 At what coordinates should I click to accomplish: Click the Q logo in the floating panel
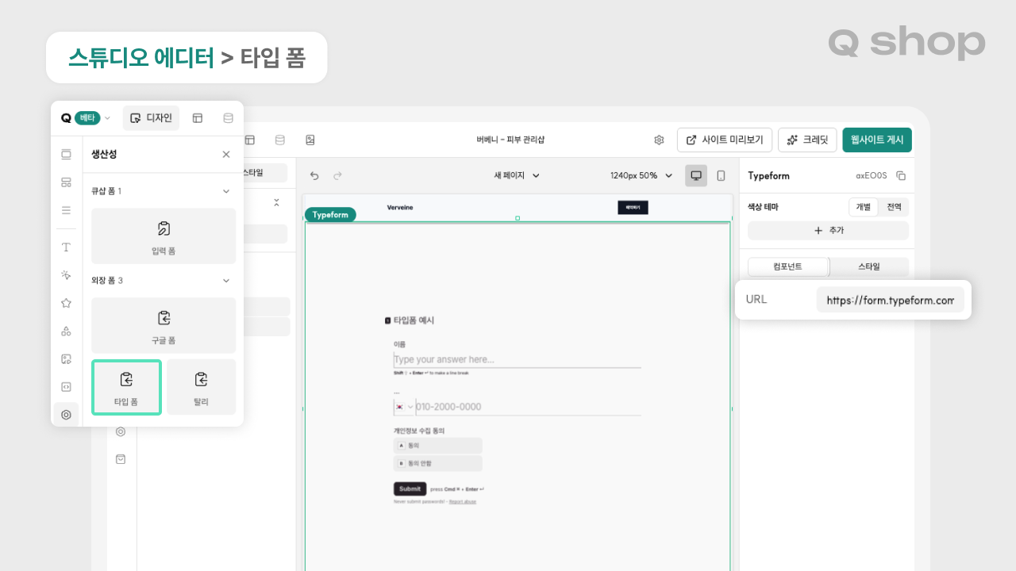66,118
